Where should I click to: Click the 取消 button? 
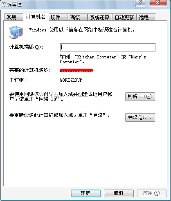119,193
